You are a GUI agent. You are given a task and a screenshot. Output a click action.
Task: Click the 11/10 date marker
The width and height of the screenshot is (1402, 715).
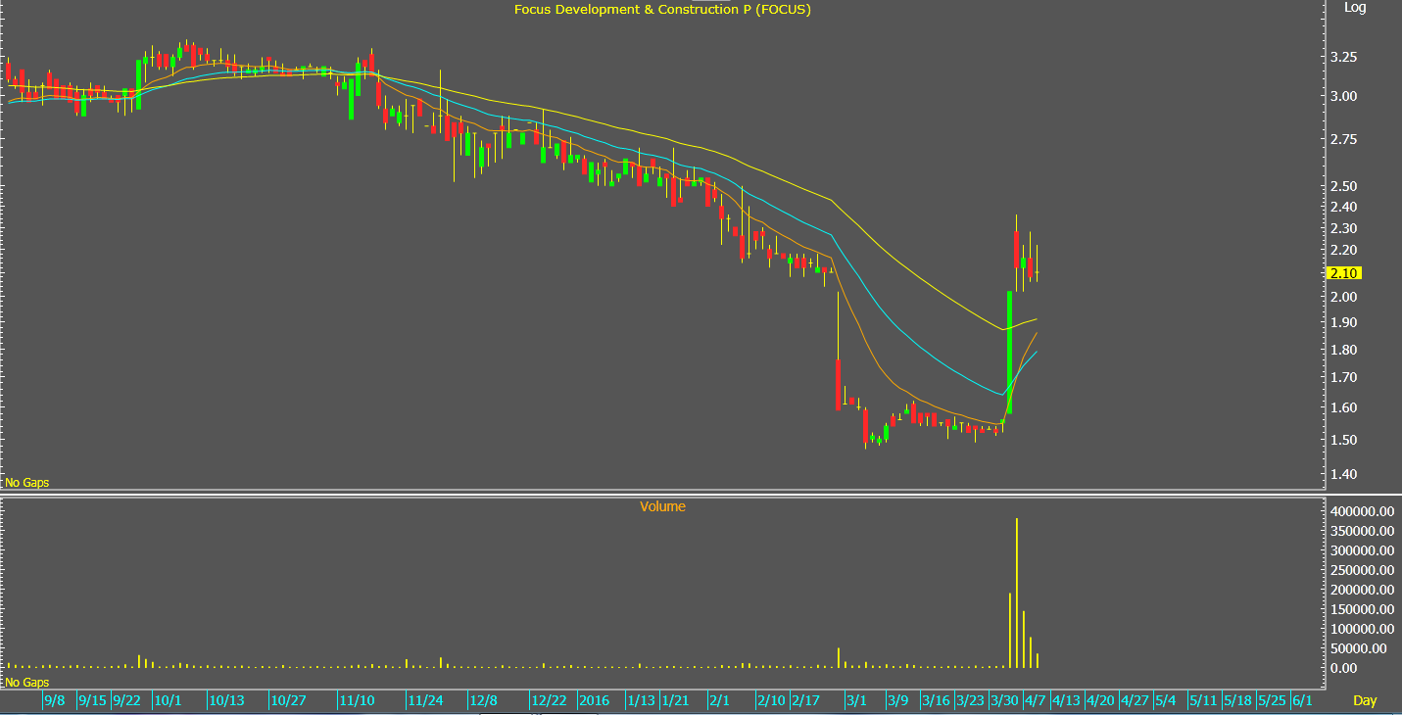pyautogui.click(x=357, y=700)
